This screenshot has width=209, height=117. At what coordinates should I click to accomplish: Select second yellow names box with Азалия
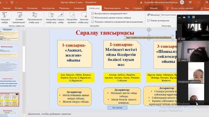click(x=122, y=78)
